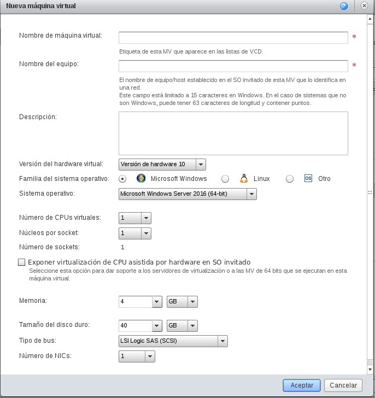
Task: Open the Número de NICs dropdown
Action: 150,356
